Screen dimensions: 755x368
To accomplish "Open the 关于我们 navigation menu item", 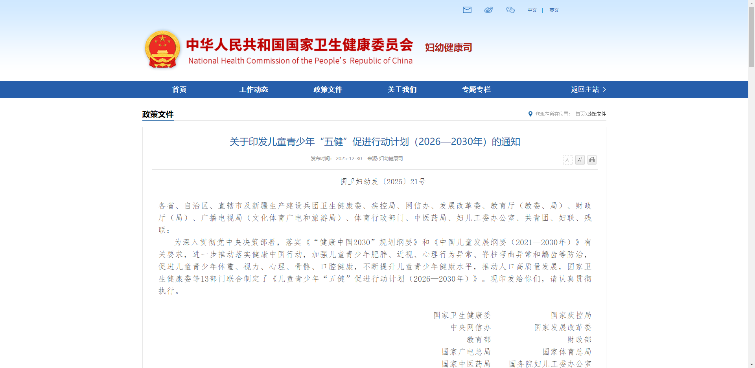I will [402, 90].
